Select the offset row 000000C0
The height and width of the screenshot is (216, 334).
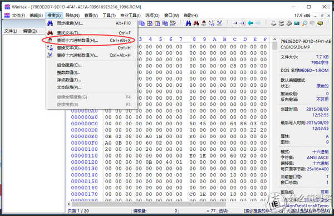point(85,124)
